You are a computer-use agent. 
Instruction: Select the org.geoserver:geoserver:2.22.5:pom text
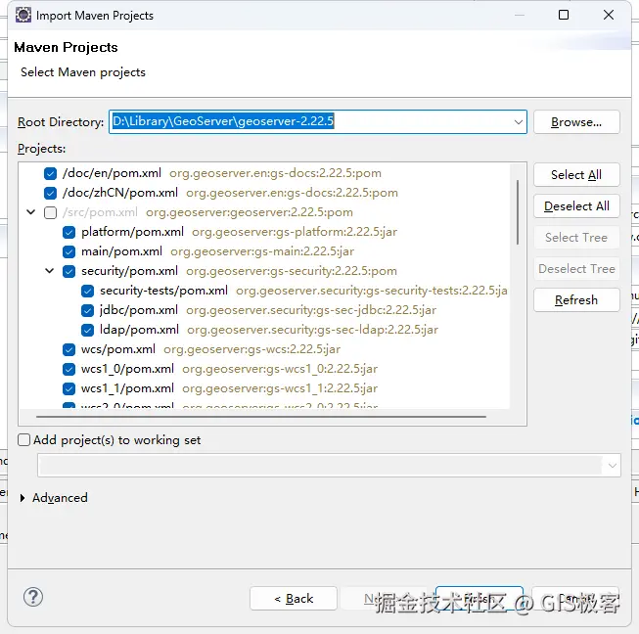pyautogui.click(x=250, y=212)
